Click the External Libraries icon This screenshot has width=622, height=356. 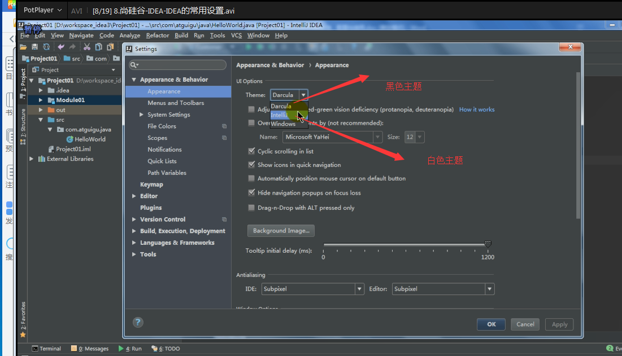(x=42, y=159)
